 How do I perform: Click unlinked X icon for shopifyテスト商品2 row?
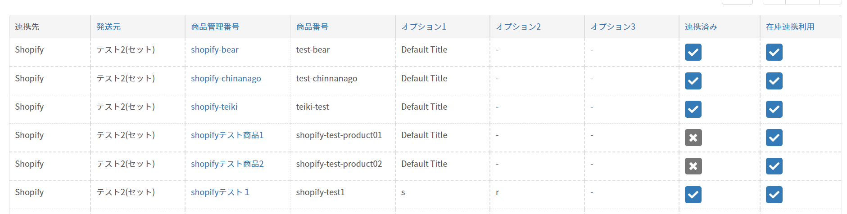(x=693, y=166)
